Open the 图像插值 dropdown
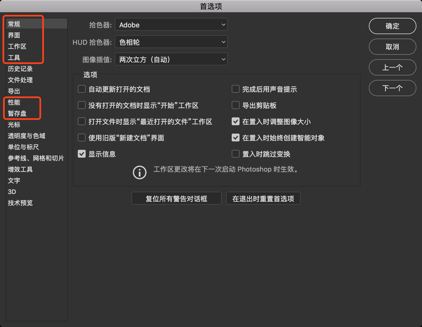The height and width of the screenshot is (327, 422). click(171, 59)
